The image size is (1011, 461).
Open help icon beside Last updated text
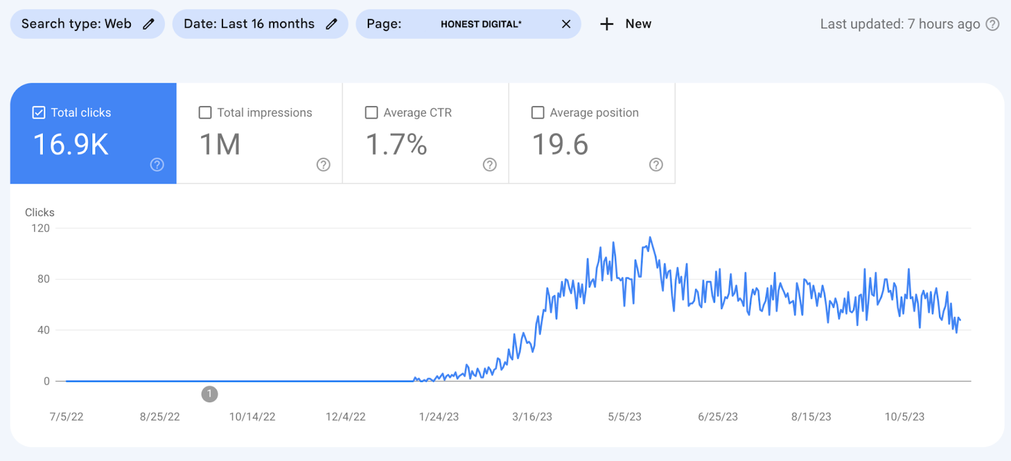pyautogui.click(x=993, y=24)
